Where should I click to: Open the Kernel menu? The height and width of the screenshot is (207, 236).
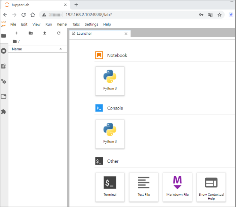point(62,24)
